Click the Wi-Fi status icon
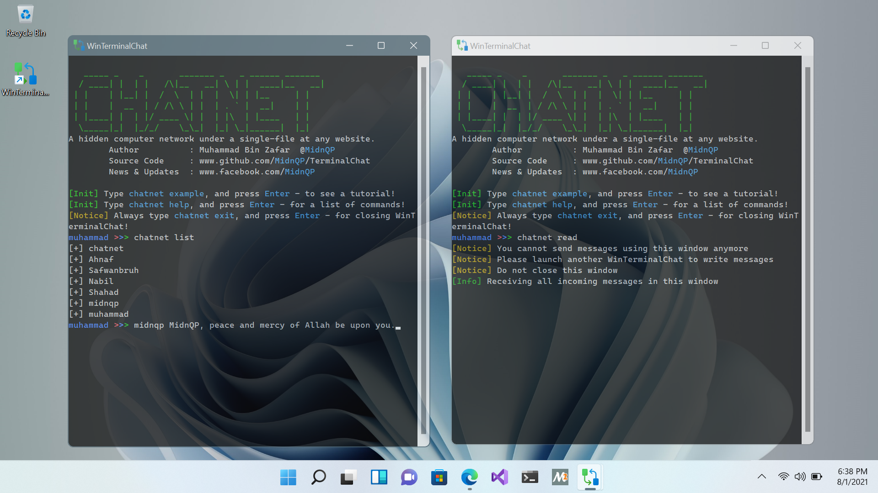Image resolution: width=878 pixels, height=493 pixels. pos(783,476)
